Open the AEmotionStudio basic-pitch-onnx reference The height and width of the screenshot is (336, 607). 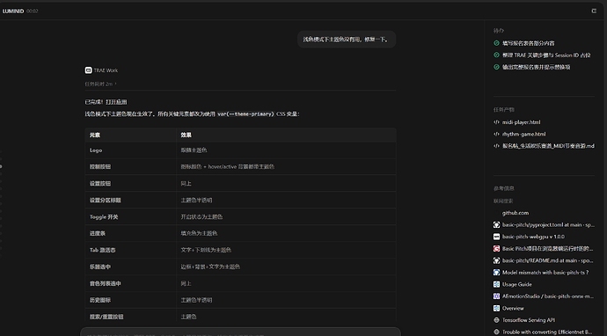[x=548, y=296]
